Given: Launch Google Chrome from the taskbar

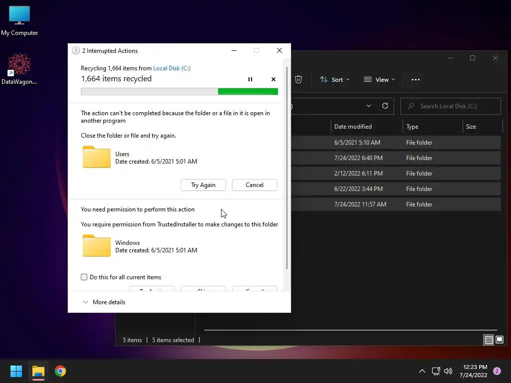Looking at the screenshot, I should pyautogui.click(x=60, y=371).
